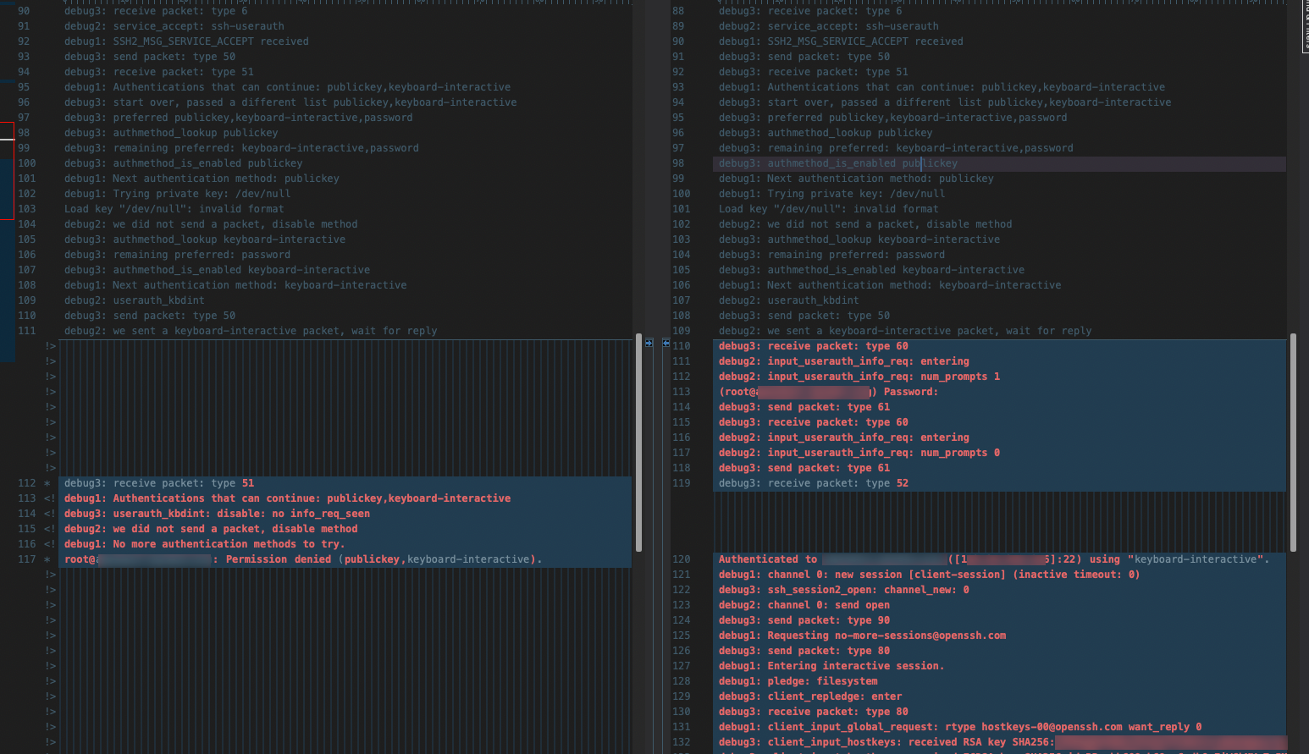The height and width of the screenshot is (754, 1309).
Task: Click "Requesting no-more-sessions@openssh.com" line
Action: tap(862, 636)
